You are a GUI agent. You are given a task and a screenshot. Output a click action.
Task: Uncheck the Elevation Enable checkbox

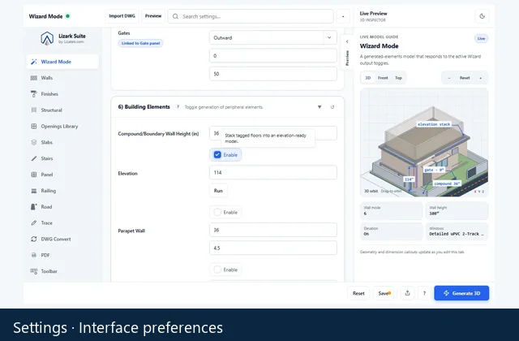point(217,155)
